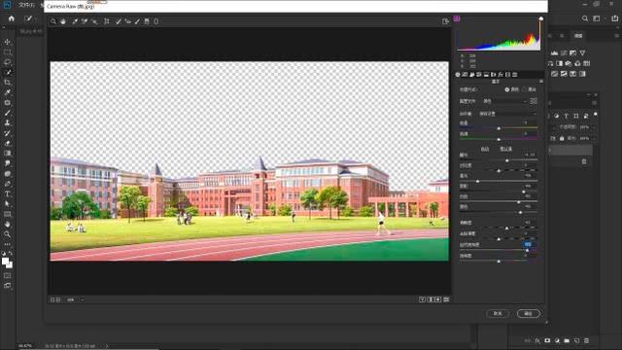Select the Red Eye Removal tool

tap(127, 21)
